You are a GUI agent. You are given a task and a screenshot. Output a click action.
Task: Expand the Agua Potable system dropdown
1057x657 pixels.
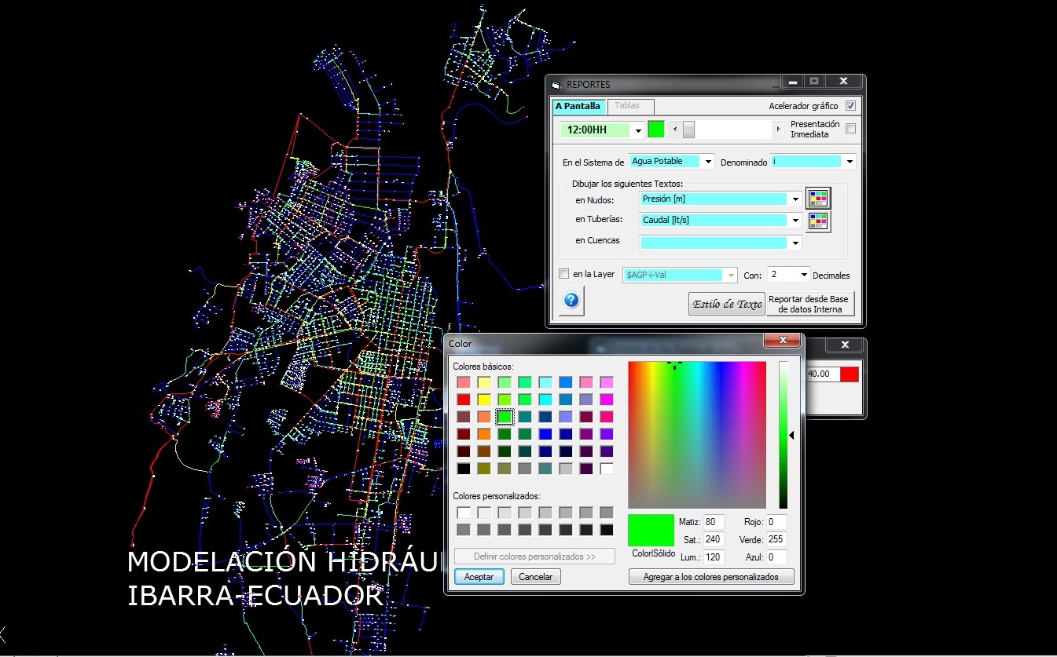(708, 162)
